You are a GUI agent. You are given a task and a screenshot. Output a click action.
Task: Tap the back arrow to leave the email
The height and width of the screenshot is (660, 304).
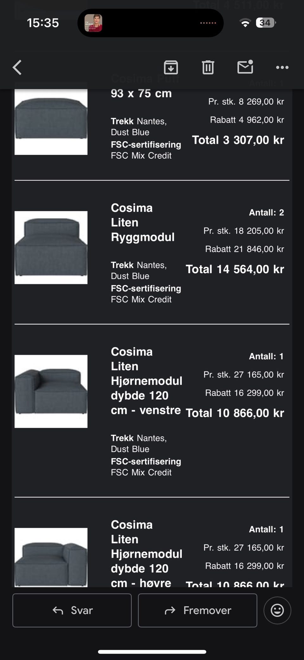[17, 67]
